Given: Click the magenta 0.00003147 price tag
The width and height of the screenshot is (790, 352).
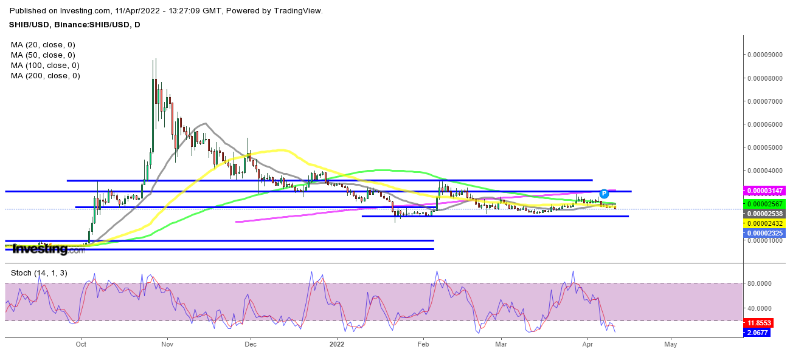Looking at the screenshot, I should [765, 191].
